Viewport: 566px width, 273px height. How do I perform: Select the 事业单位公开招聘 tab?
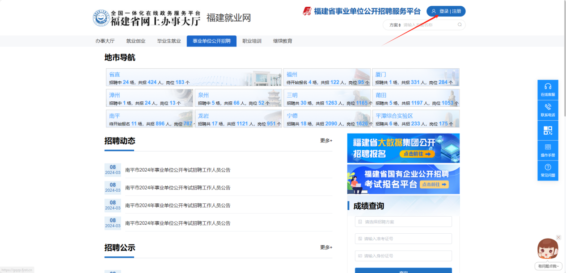pyautogui.click(x=211, y=41)
